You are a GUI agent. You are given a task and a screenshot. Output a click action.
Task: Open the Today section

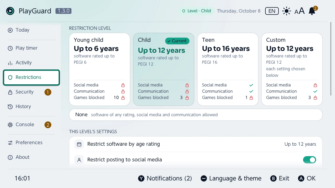click(x=31, y=30)
